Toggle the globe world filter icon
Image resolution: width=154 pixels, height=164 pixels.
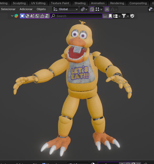tap(37, 16)
